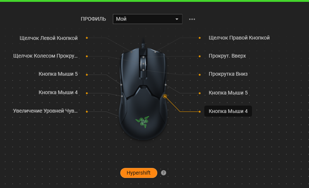This screenshot has height=188, width=309.
Task: Open the Hypershift help question-mark icon
Action: pos(163,173)
